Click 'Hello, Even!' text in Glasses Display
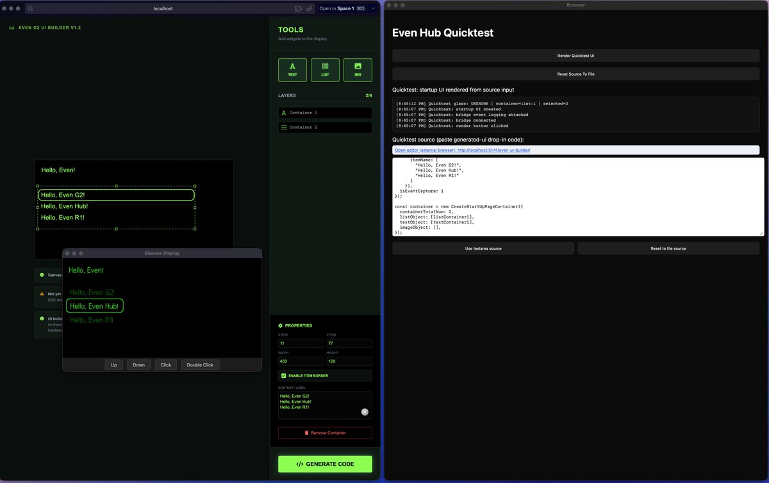Viewport: 769px width, 483px height. pos(86,270)
